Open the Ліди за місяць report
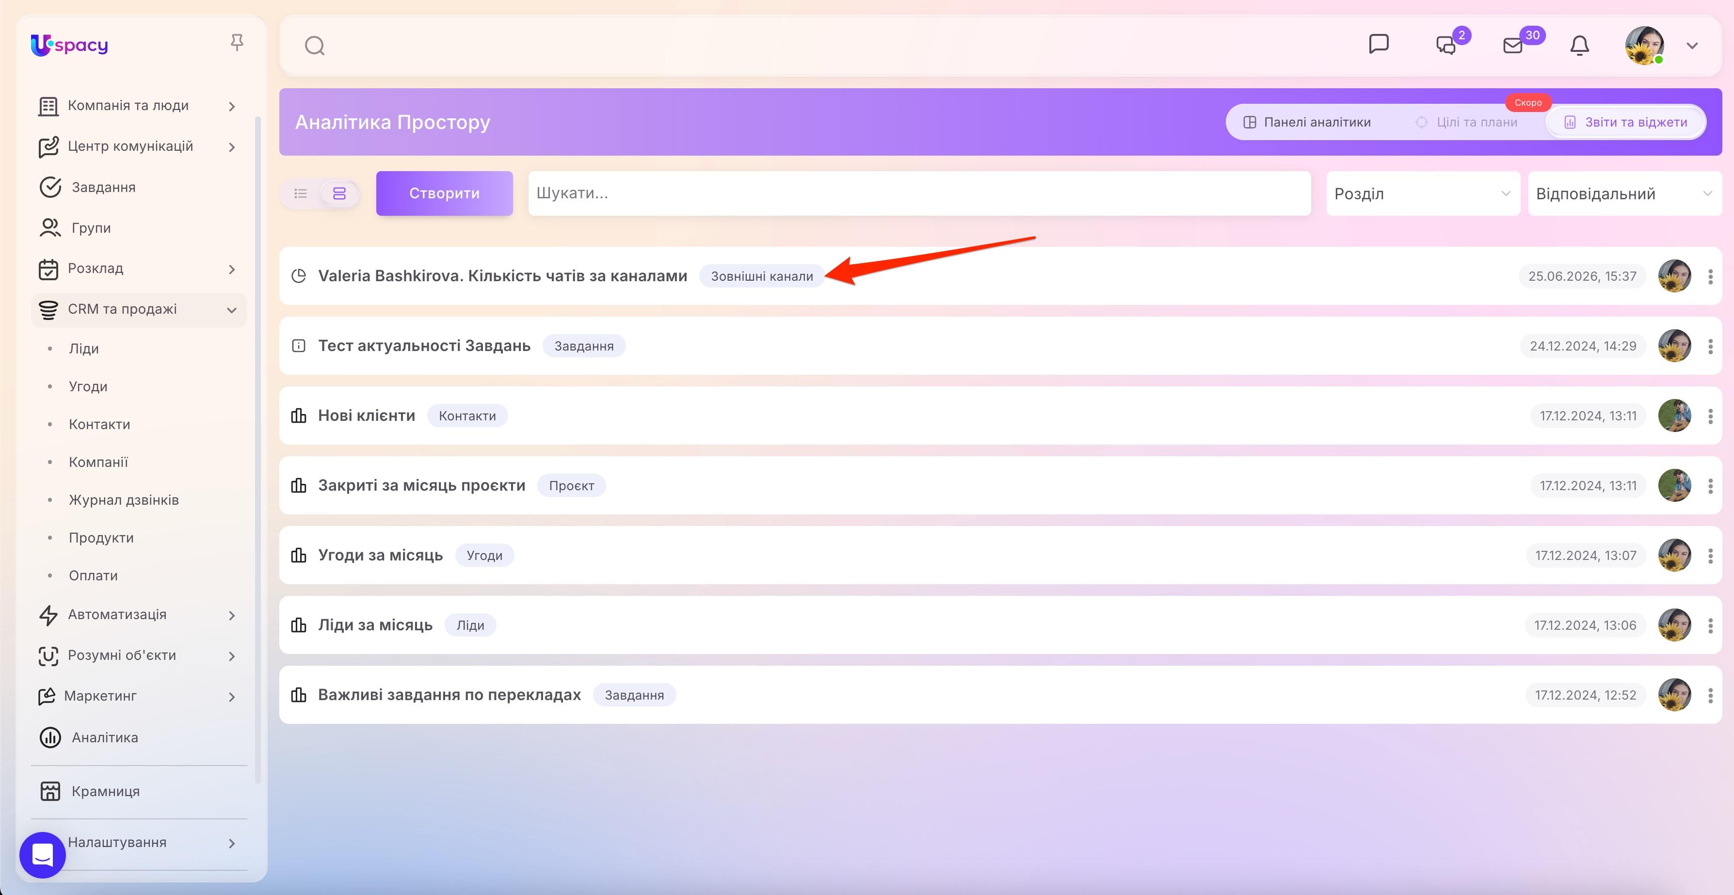1734x895 pixels. 375,625
